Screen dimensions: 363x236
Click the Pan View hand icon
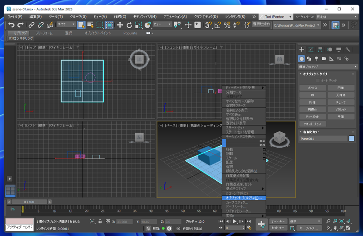pyautogui.click(x=335, y=228)
